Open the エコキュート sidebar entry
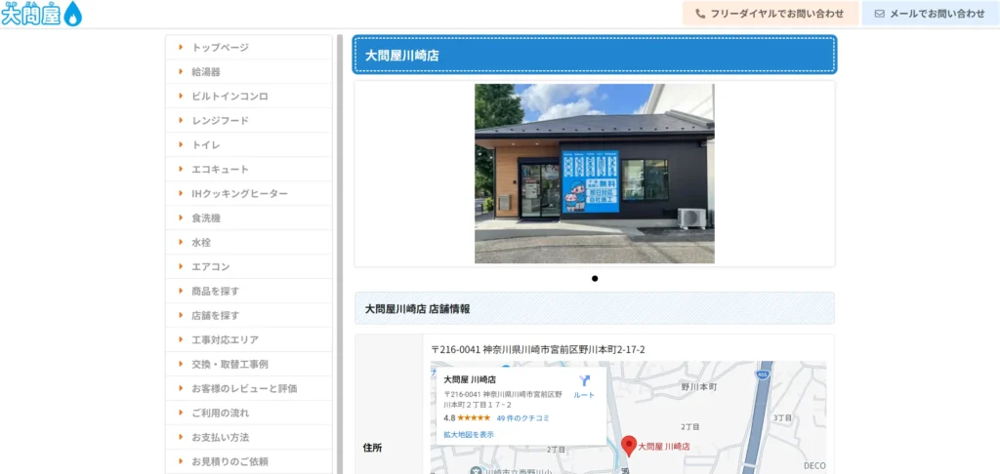Image resolution: width=1000 pixels, height=474 pixels. [x=220, y=169]
